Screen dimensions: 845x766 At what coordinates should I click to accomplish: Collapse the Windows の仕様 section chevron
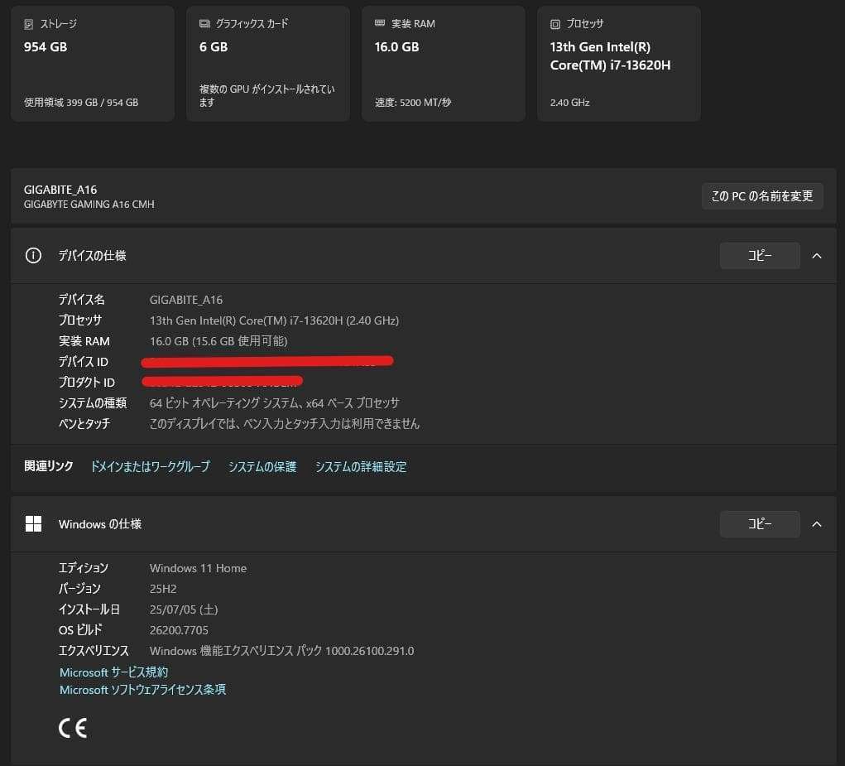[x=817, y=524]
